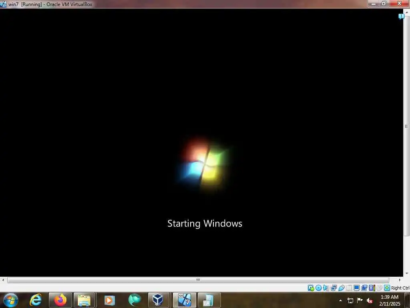Click the horizontal scrollbar thumb
Screen dimensions: 410x308
[x=198, y=280]
